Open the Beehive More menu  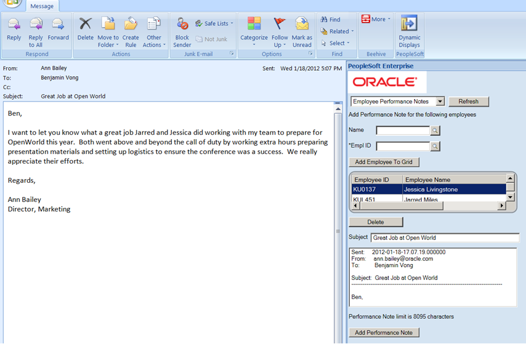(x=376, y=19)
